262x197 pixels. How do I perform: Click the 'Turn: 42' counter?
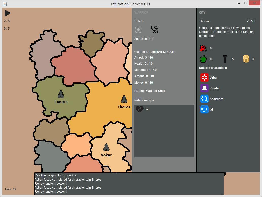tap(10, 189)
